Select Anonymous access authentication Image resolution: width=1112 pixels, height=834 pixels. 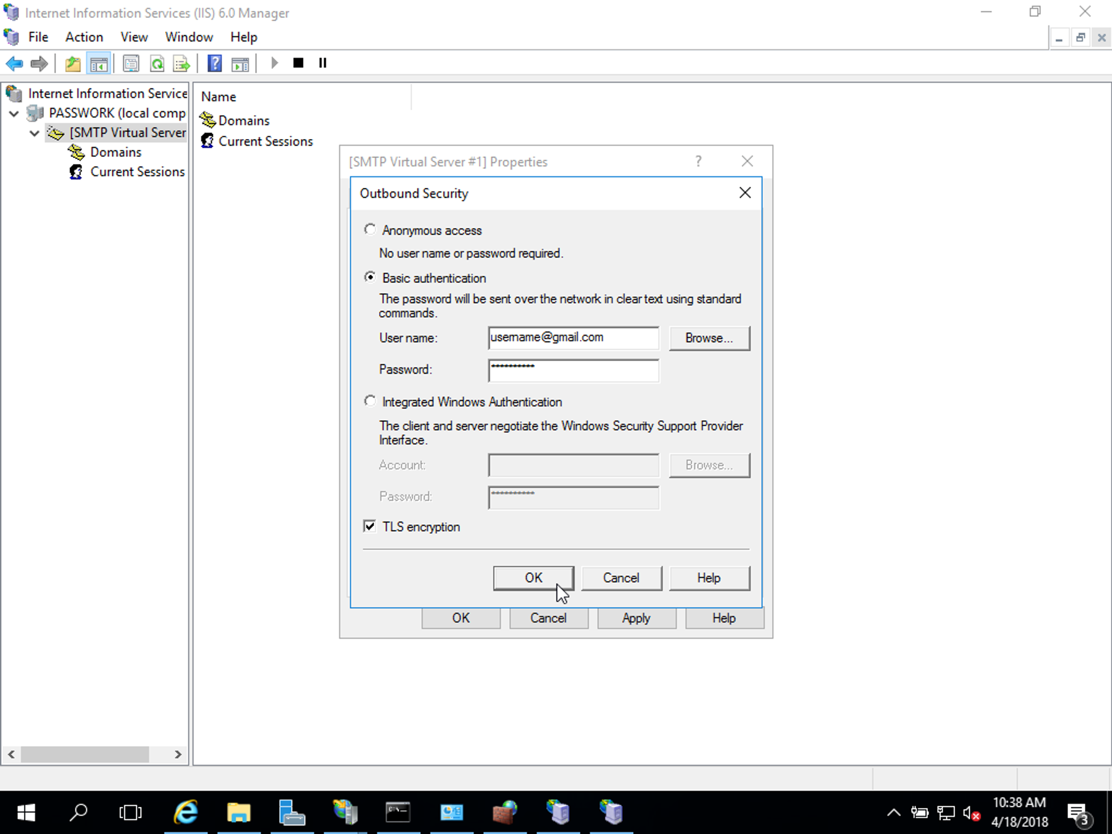tap(370, 229)
